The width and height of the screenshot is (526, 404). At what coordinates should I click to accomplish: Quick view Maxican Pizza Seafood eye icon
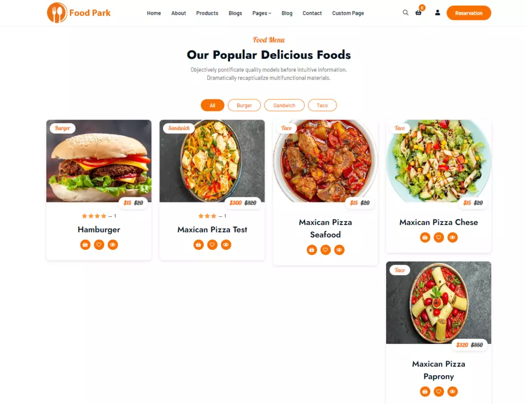coord(339,250)
